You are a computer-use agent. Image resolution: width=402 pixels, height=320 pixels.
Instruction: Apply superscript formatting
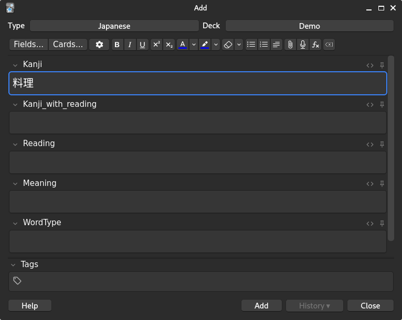coord(156,45)
